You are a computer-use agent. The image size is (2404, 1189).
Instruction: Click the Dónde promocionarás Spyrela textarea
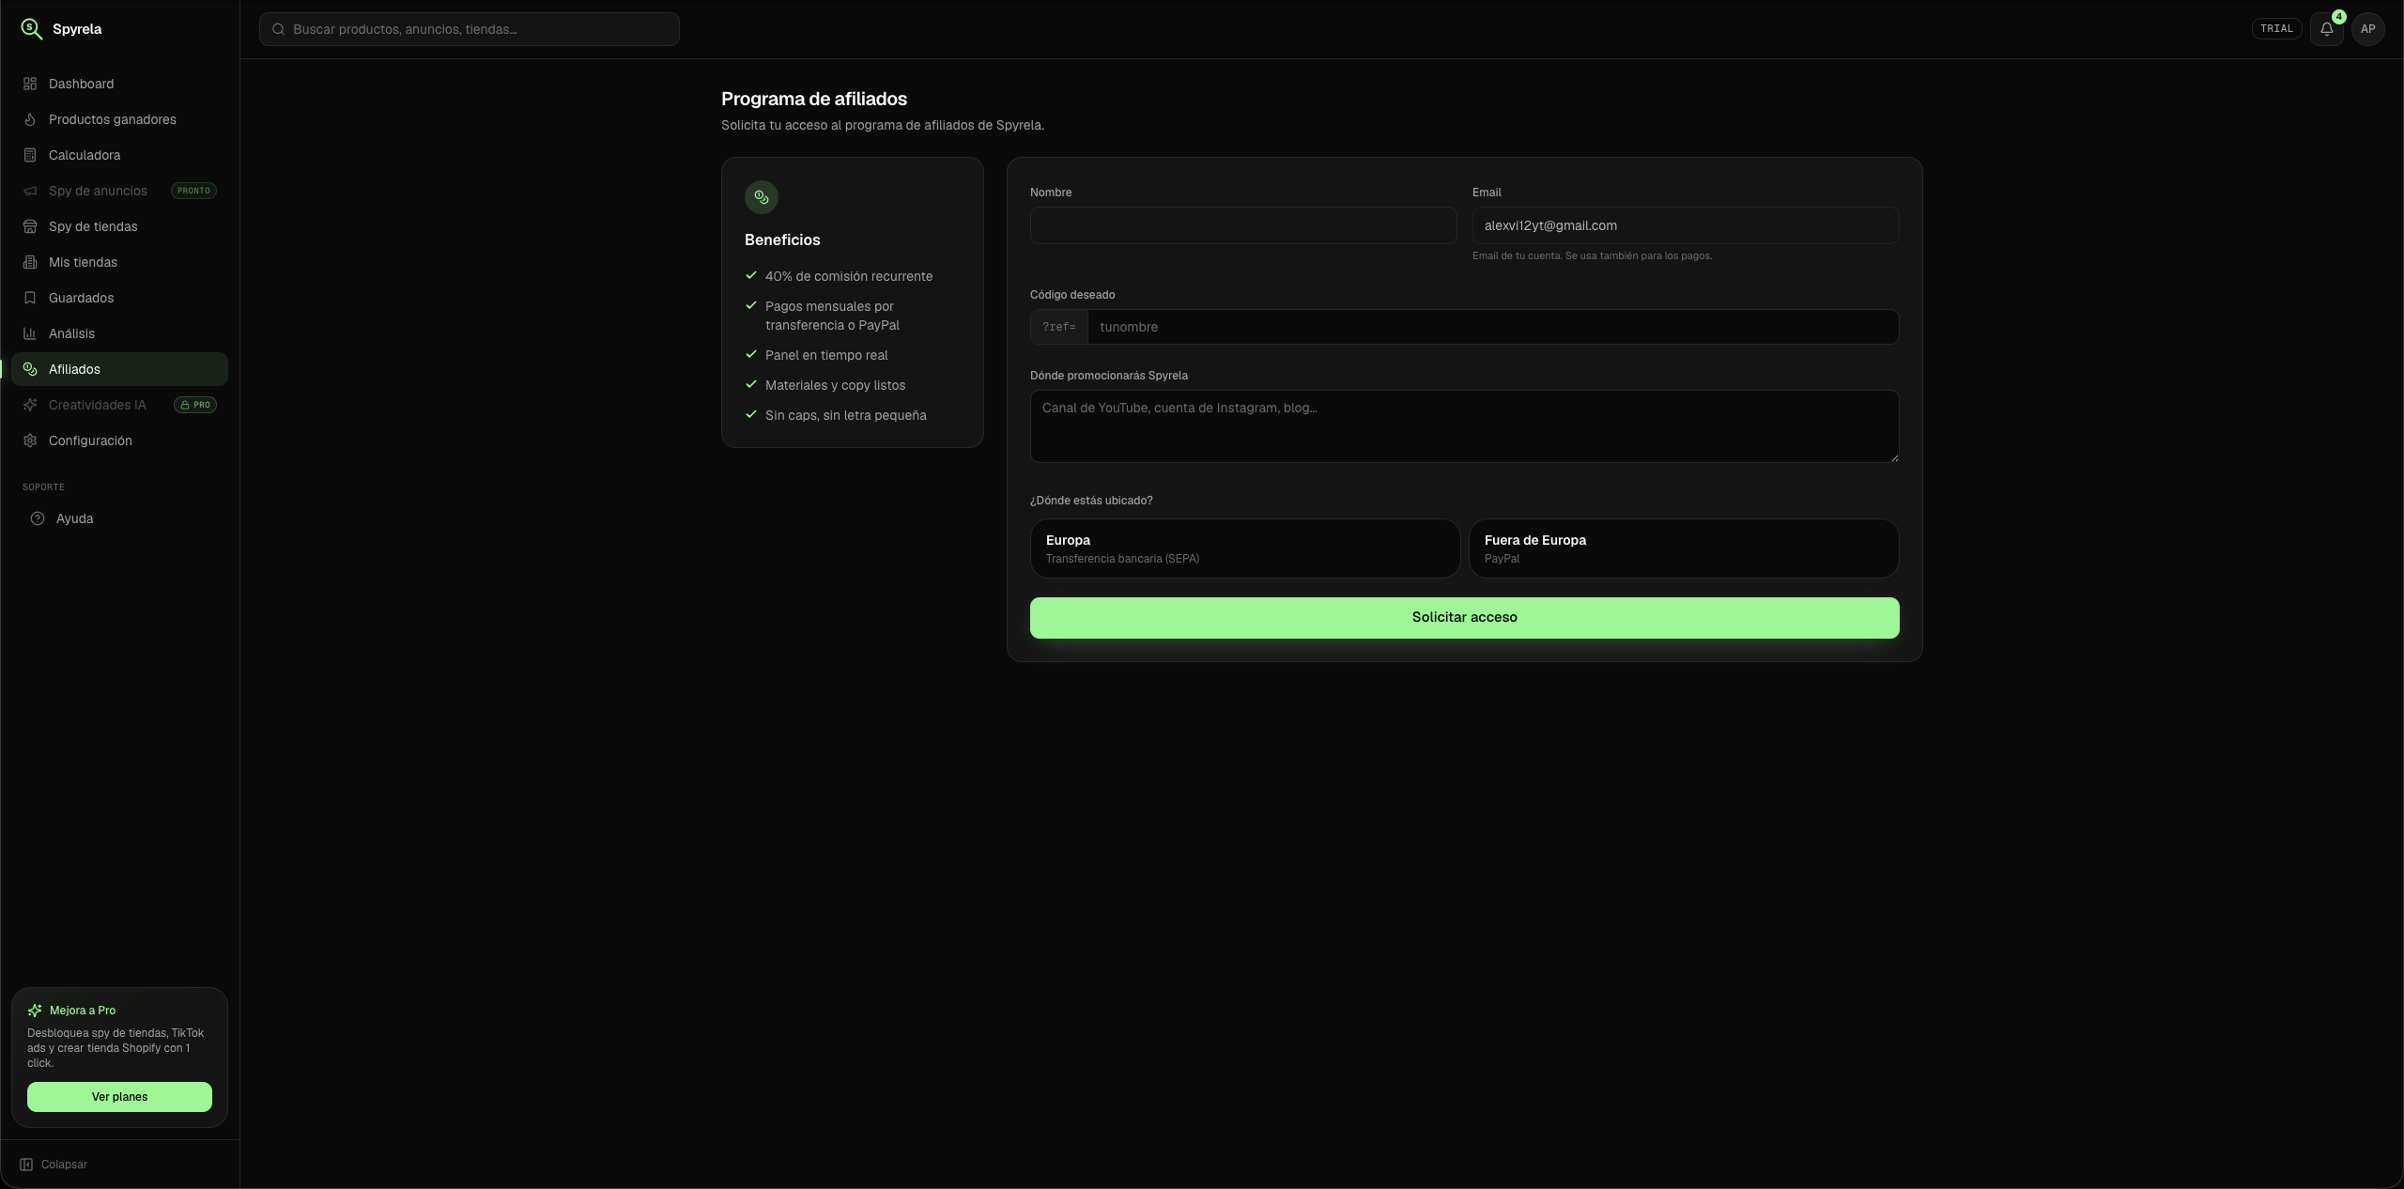[1464, 426]
